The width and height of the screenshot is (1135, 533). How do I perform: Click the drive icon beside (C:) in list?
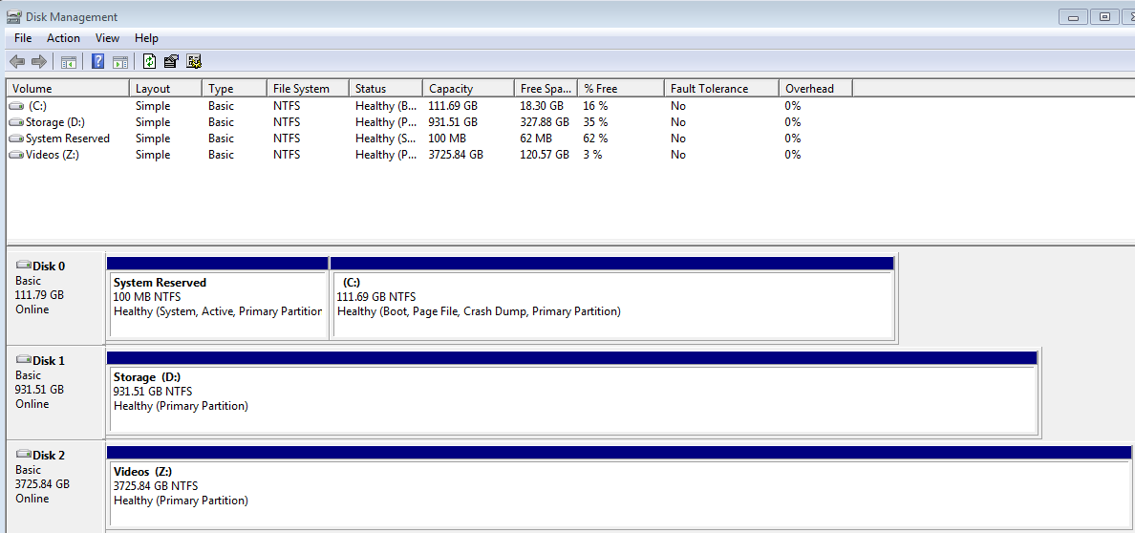(16, 106)
